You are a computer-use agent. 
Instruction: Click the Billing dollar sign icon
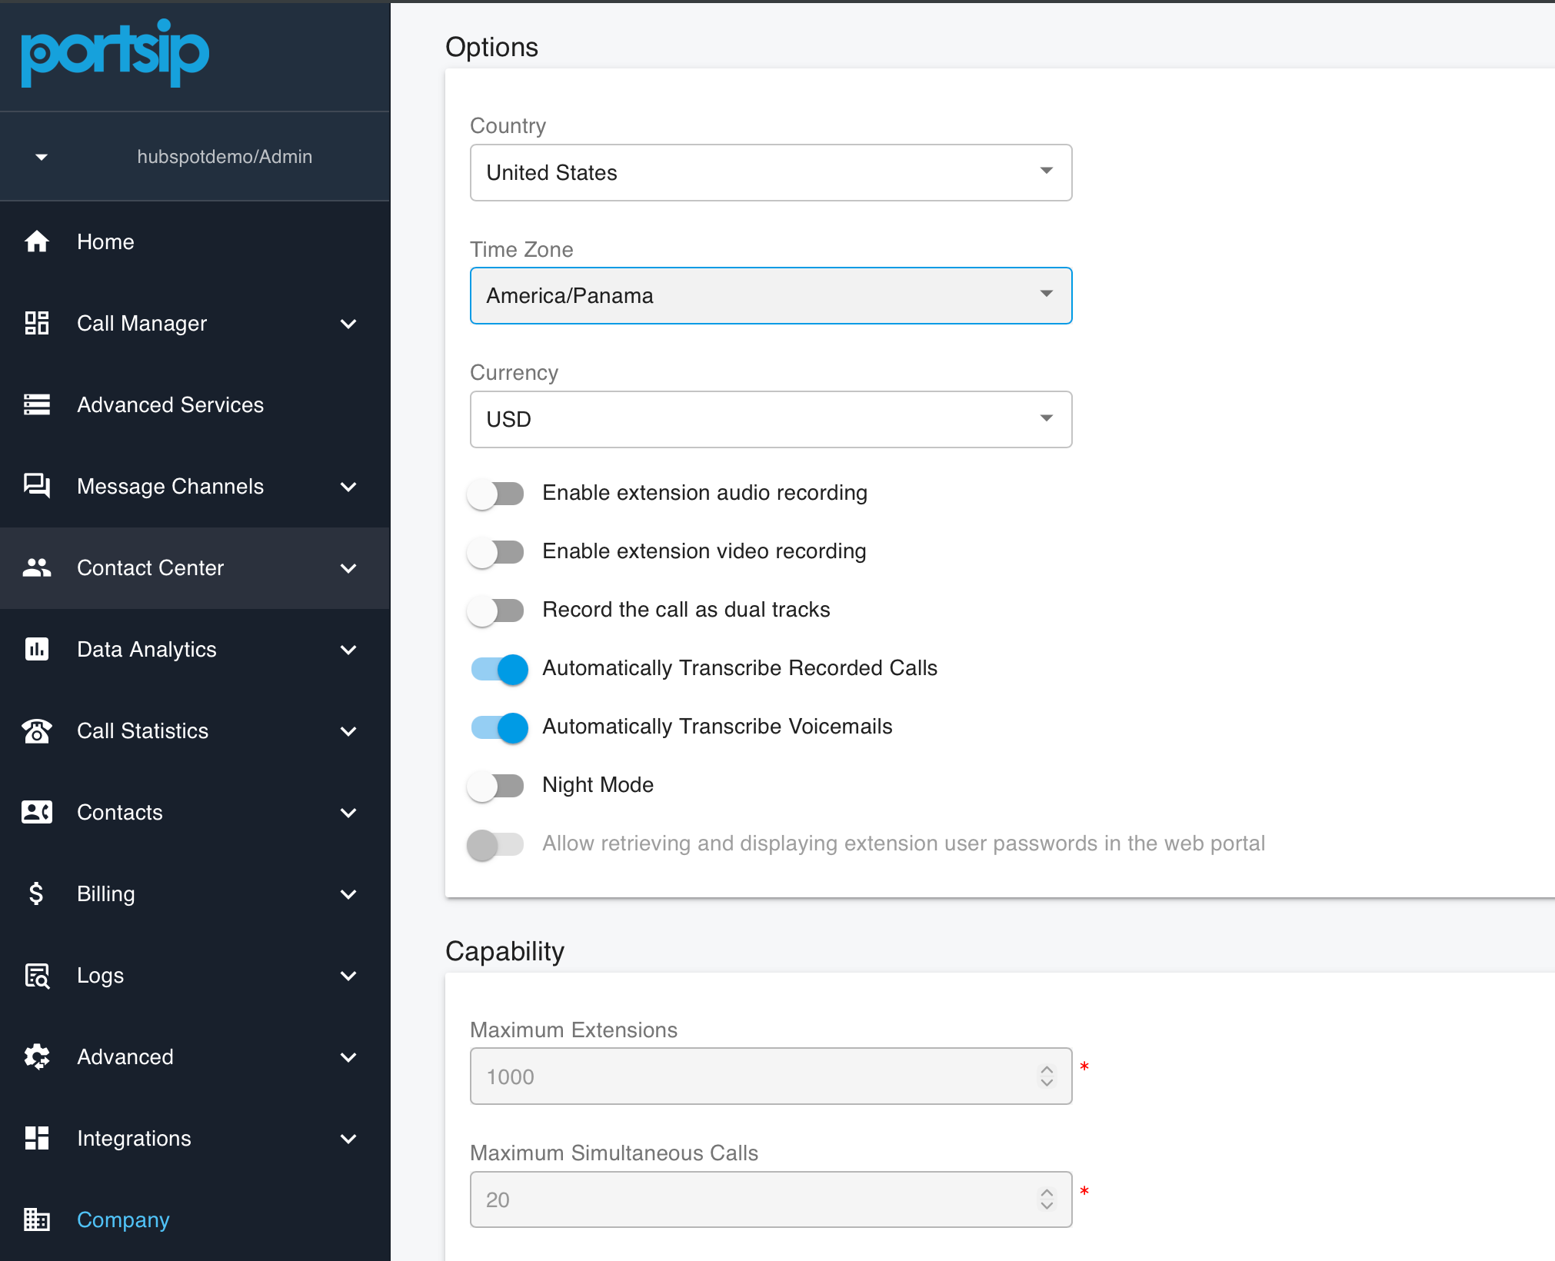click(x=36, y=893)
